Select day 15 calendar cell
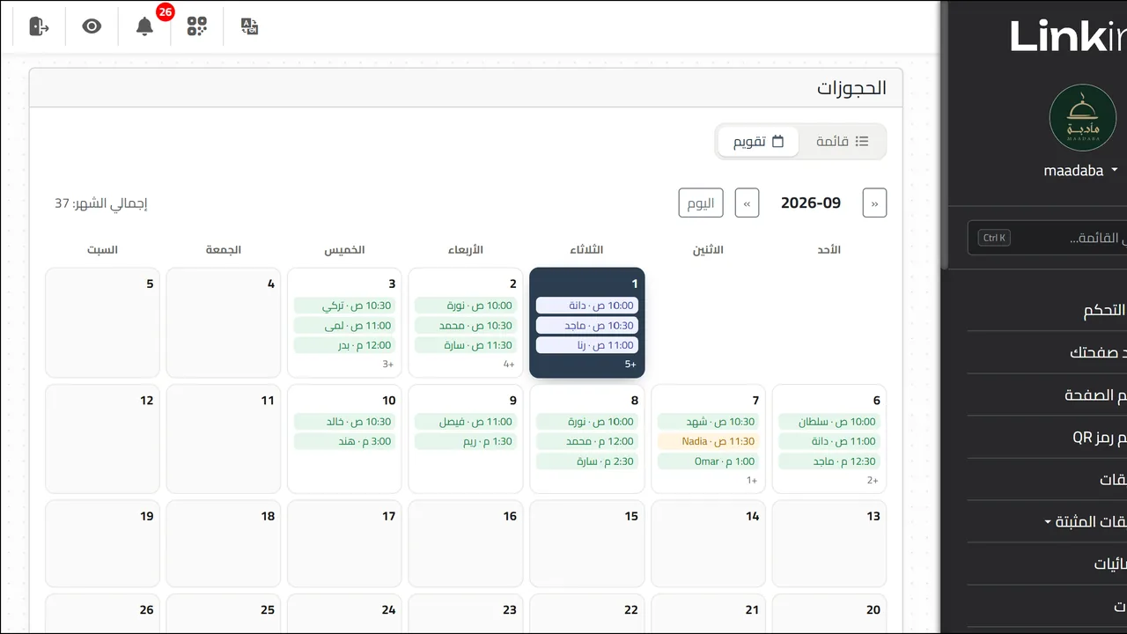 [587, 543]
